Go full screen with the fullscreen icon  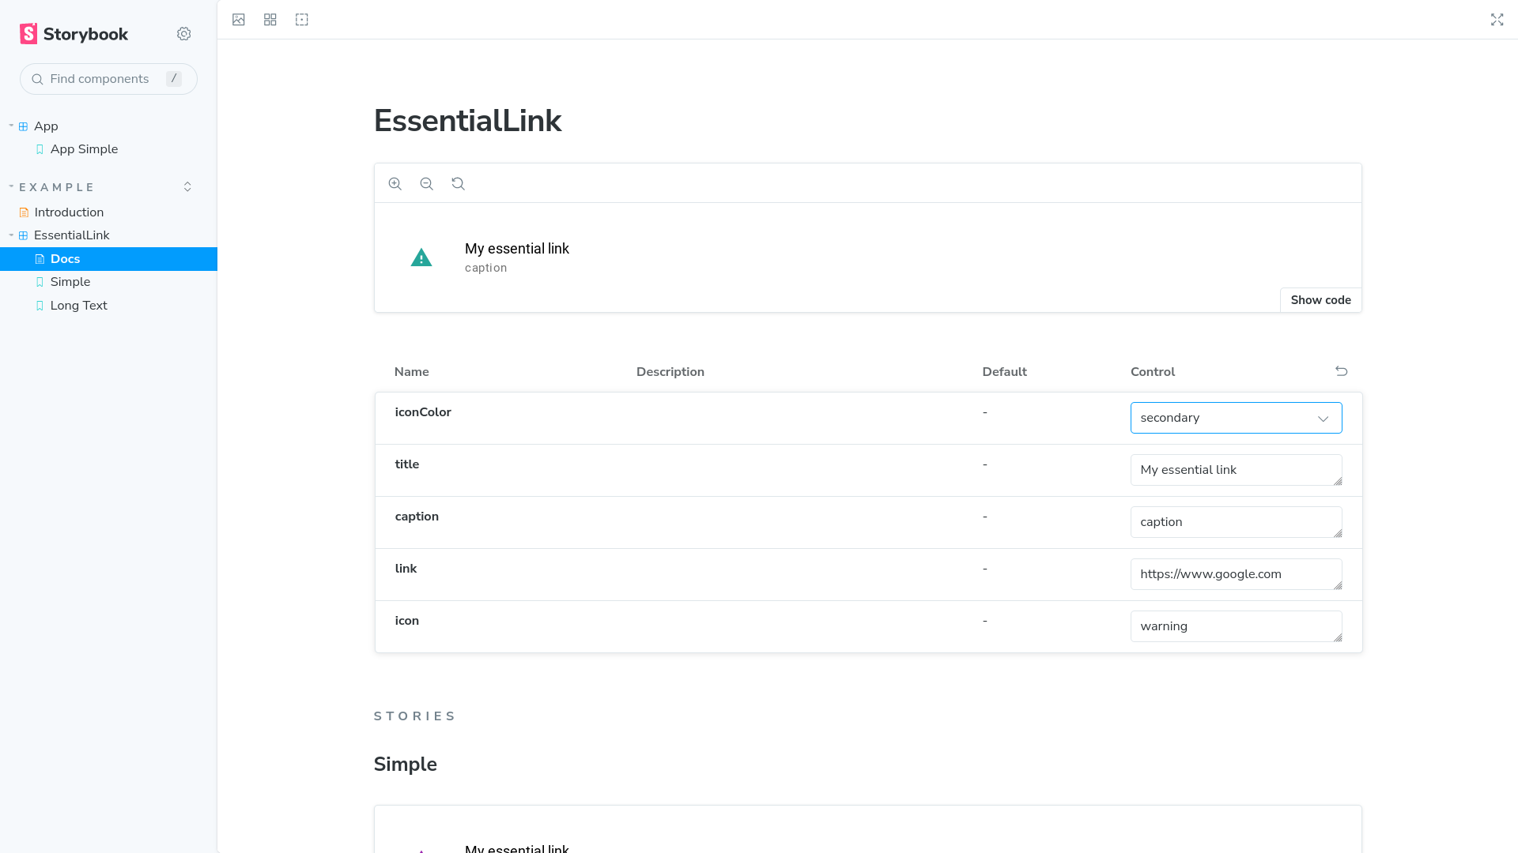[1497, 19]
